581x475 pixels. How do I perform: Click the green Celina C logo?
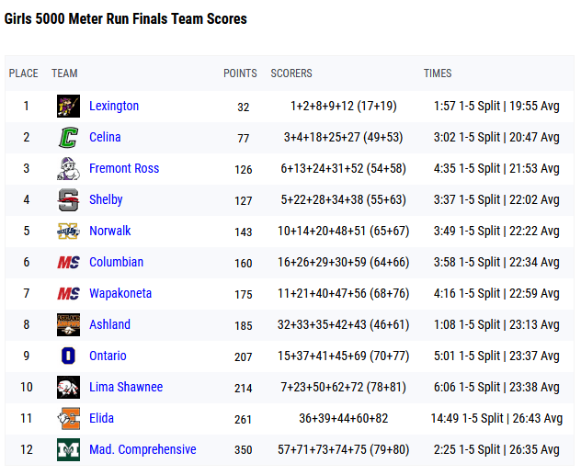tap(68, 137)
